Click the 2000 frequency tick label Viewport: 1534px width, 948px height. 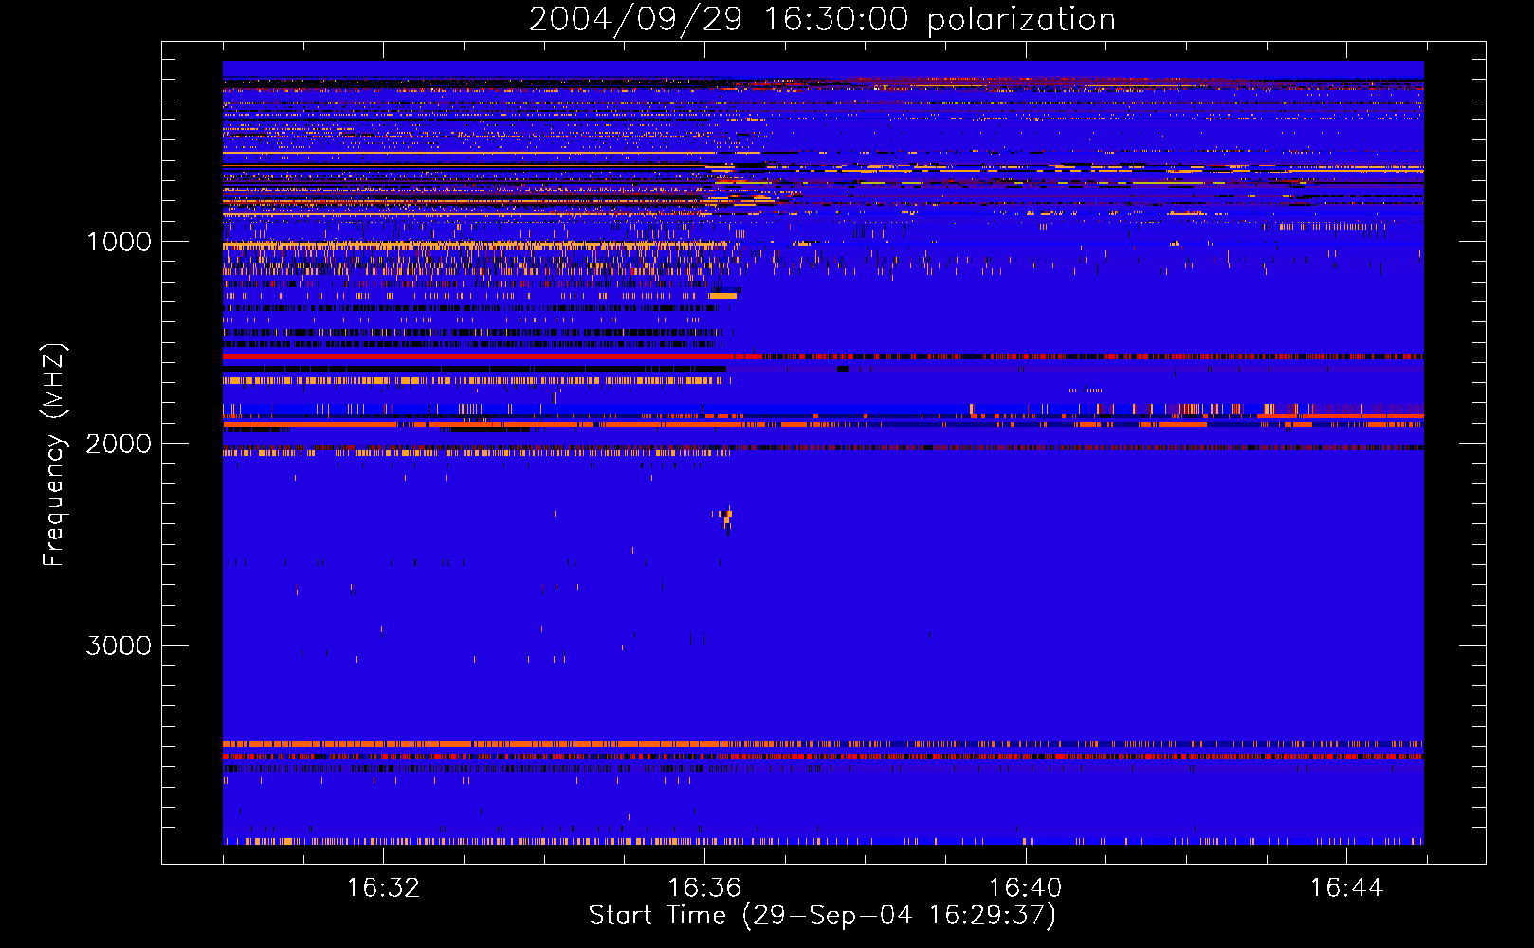[119, 444]
